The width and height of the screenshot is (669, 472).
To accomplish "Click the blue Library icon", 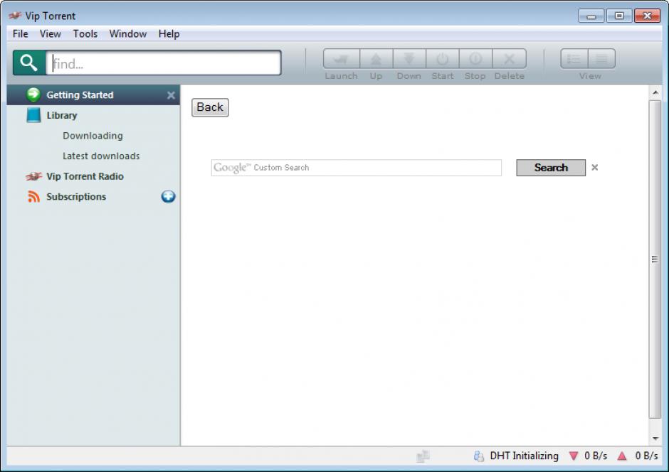I will click(33, 115).
